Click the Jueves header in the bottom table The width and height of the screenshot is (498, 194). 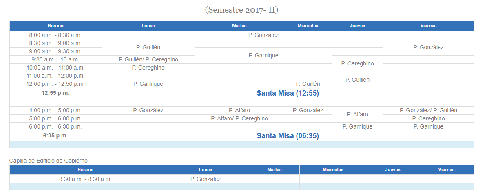[x=393, y=170]
